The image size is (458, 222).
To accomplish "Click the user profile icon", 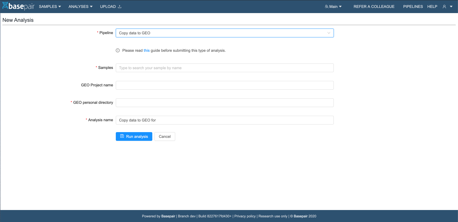I will [444, 7].
